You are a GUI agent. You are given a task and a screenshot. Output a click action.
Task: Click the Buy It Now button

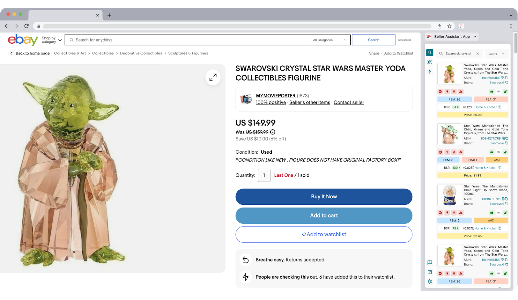point(324,196)
